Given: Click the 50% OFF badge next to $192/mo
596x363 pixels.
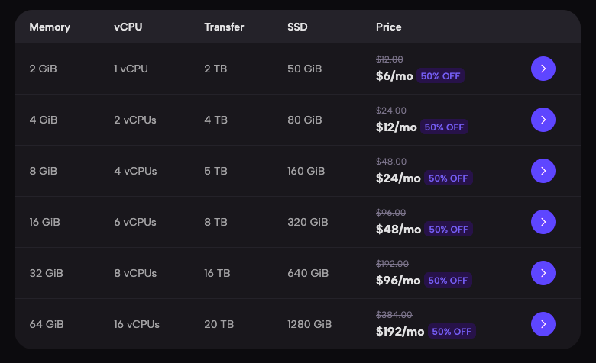Looking at the screenshot, I should point(452,332).
